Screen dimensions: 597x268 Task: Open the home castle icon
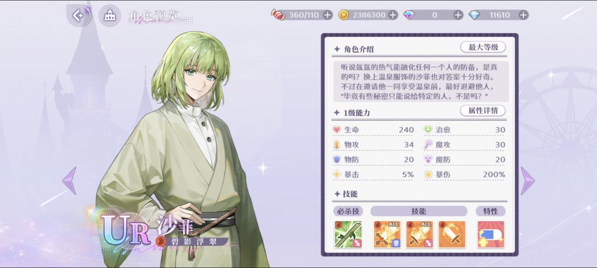109,15
